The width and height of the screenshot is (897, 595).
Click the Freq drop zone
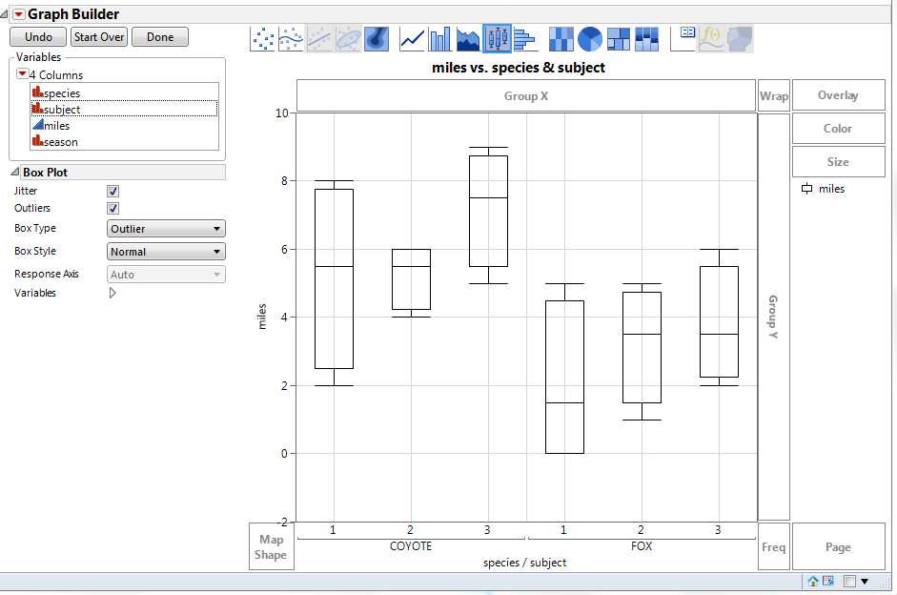pos(774,546)
